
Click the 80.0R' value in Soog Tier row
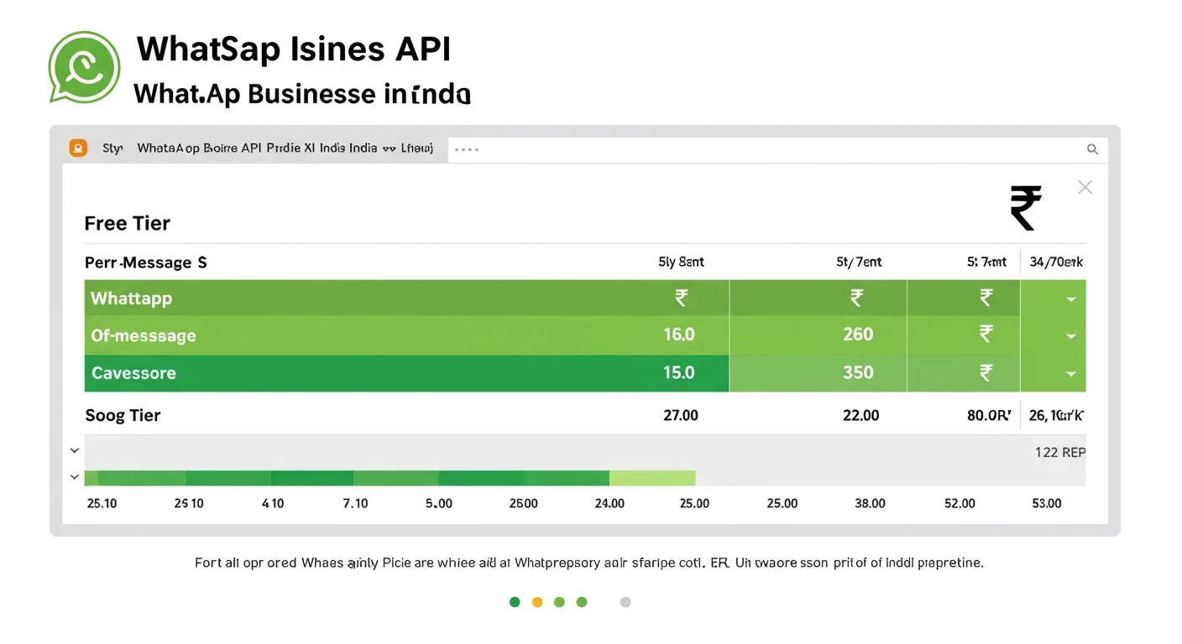(x=989, y=415)
